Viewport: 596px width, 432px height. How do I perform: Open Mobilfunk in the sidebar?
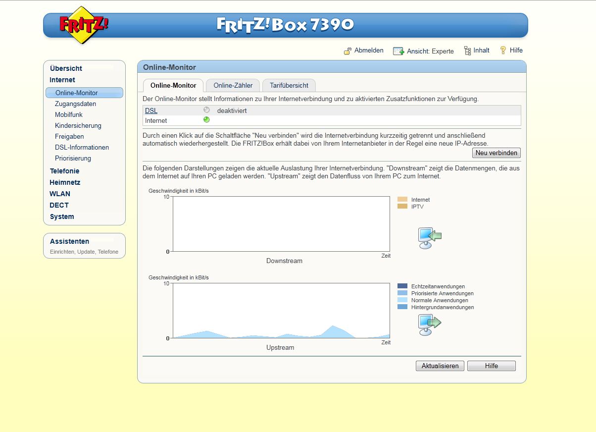[69, 115]
